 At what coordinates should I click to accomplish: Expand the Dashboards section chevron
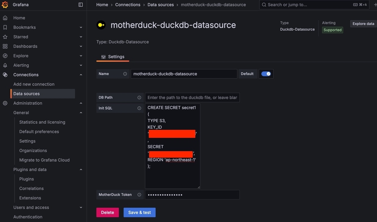point(81,46)
